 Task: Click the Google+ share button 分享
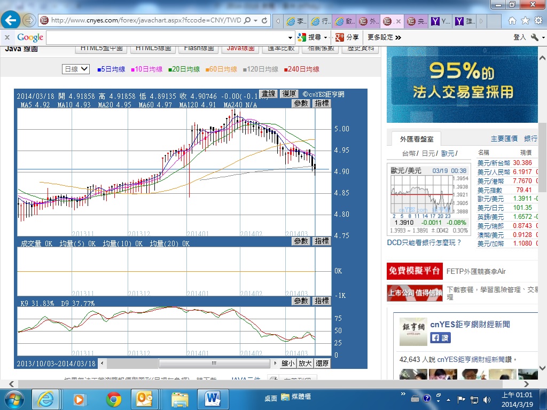[347, 37]
